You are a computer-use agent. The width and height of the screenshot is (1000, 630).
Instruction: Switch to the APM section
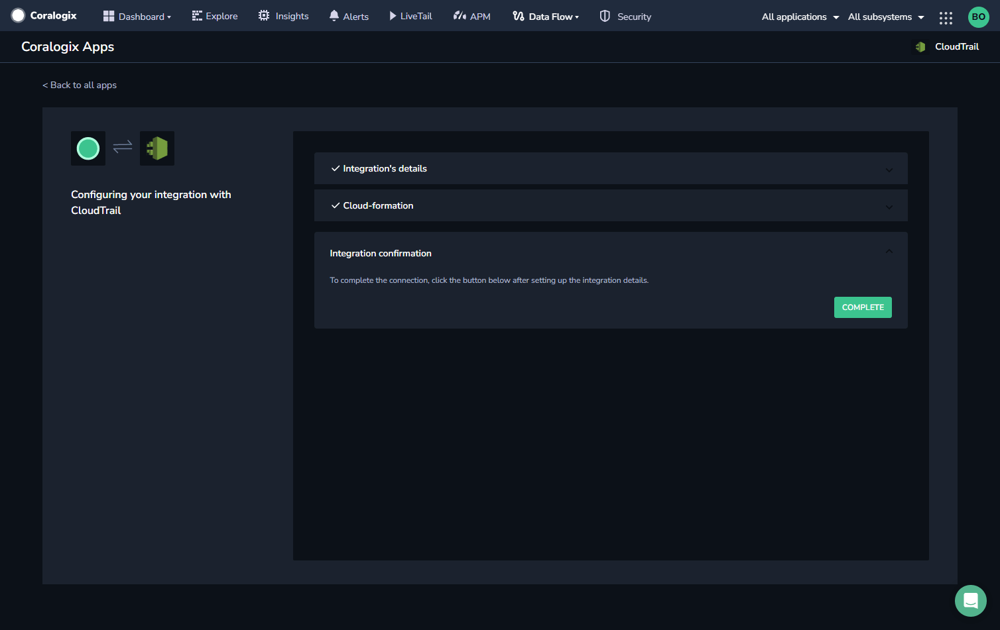click(x=472, y=16)
